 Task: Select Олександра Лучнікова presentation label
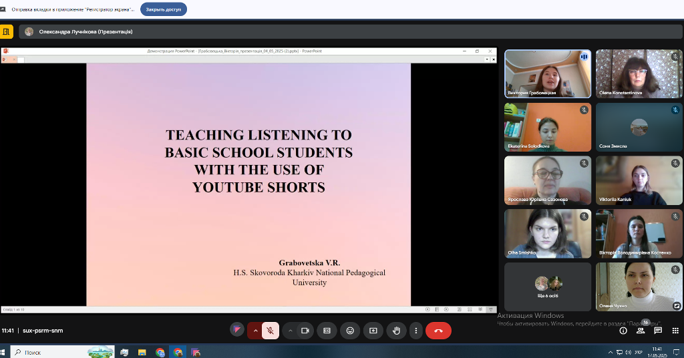click(85, 31)
